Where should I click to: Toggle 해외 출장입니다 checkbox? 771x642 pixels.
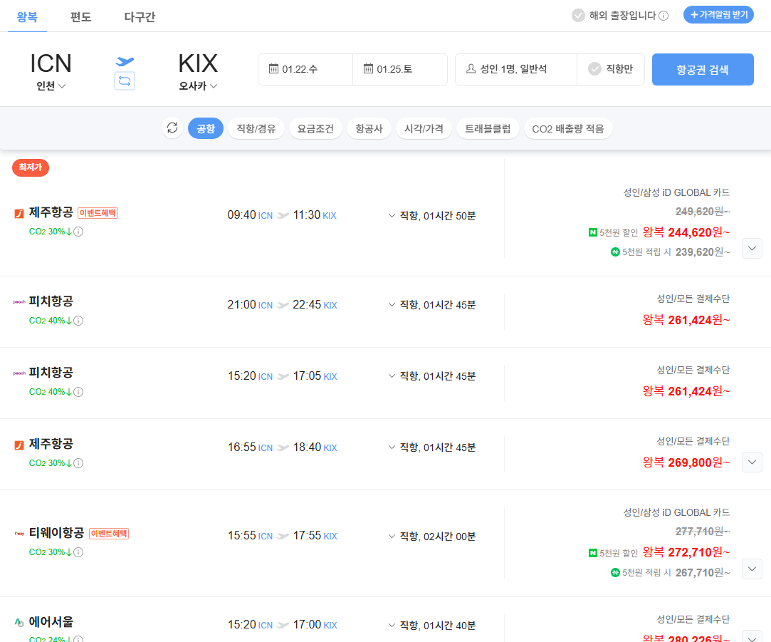click(578, 15)
